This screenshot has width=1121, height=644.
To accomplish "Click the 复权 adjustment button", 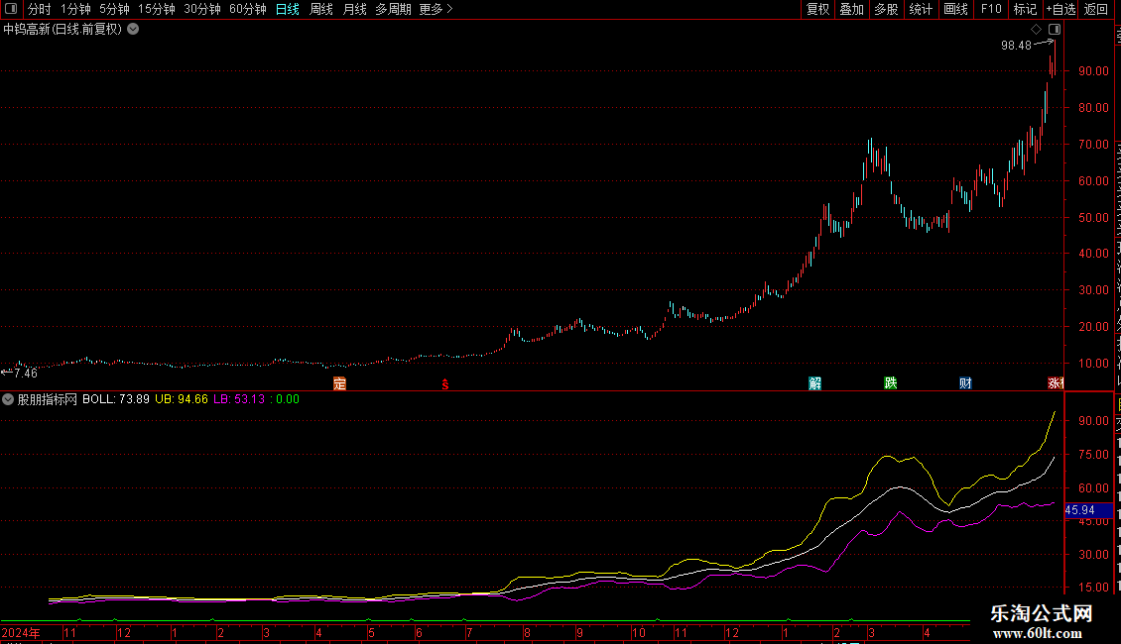I will (x=817, y=9).
